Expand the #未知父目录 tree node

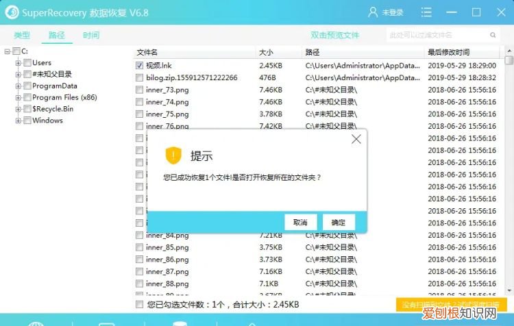tap(19, 75)
